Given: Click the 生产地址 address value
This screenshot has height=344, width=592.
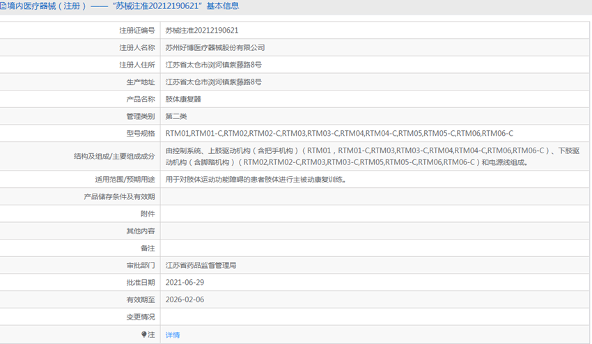Looking at the screenshot, I should coord(213,82).
